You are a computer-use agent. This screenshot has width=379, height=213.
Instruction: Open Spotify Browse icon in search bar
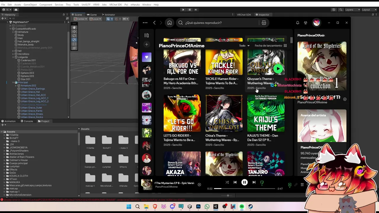pyautogui.click(x=264, y=23)
